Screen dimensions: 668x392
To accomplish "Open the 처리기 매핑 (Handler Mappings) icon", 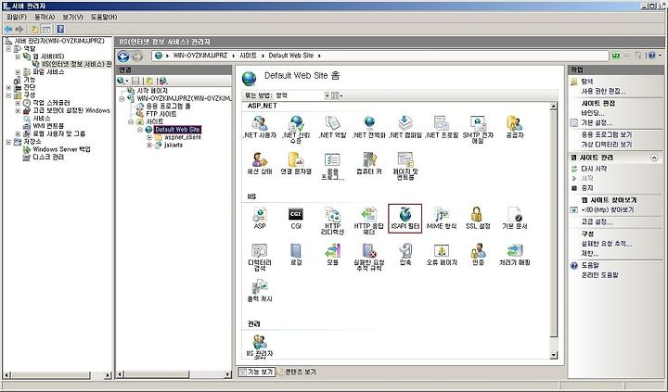I will [515, 255].
